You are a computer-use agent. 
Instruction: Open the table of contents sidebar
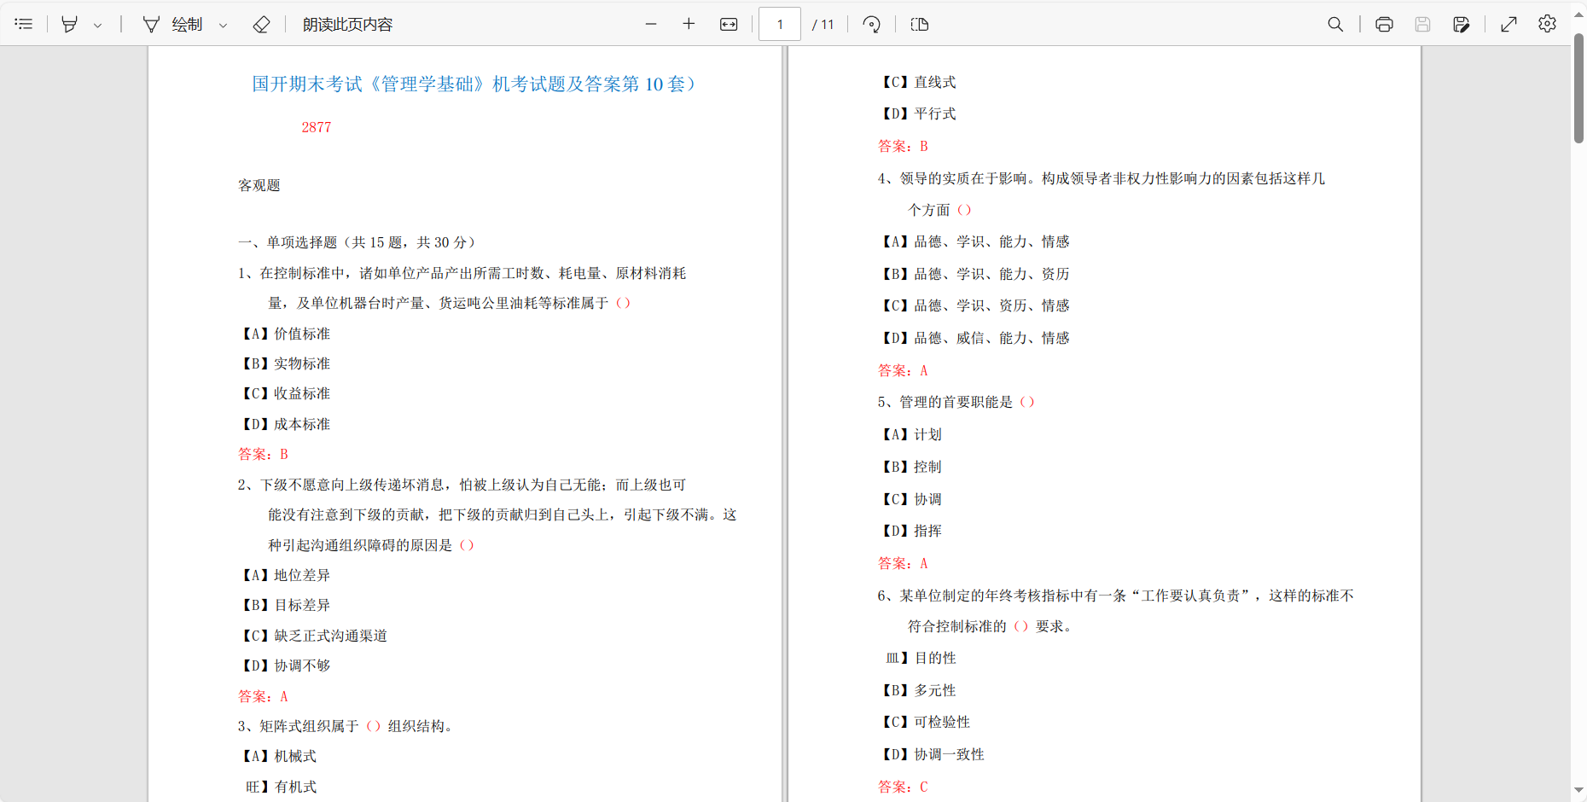pyautogui.click(x=24, y=24)
